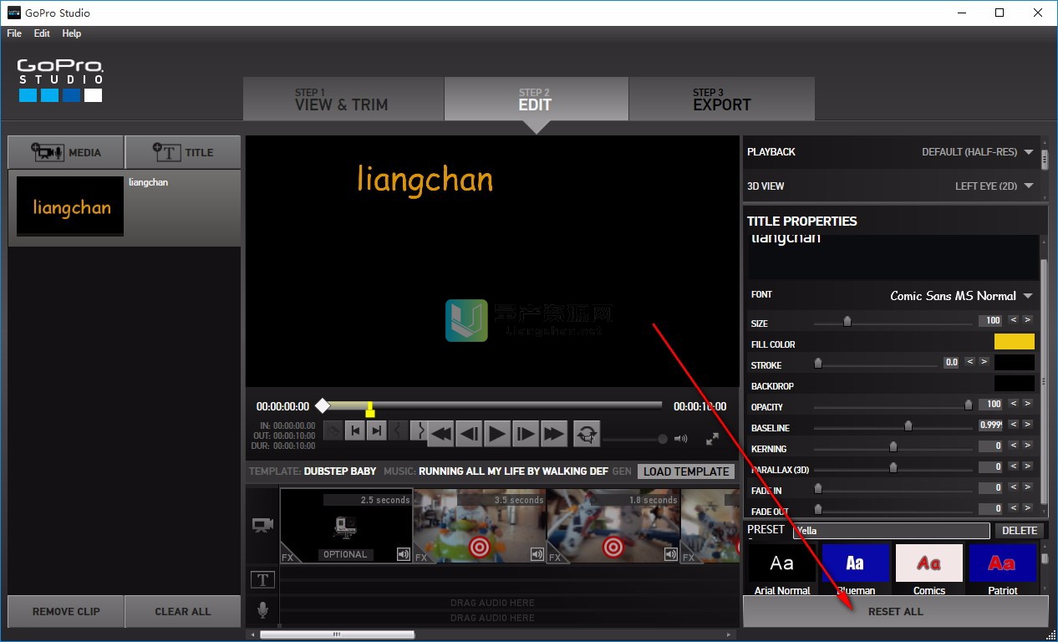
Task: Click Remove Clip button
Action: (x=66, y=611)
